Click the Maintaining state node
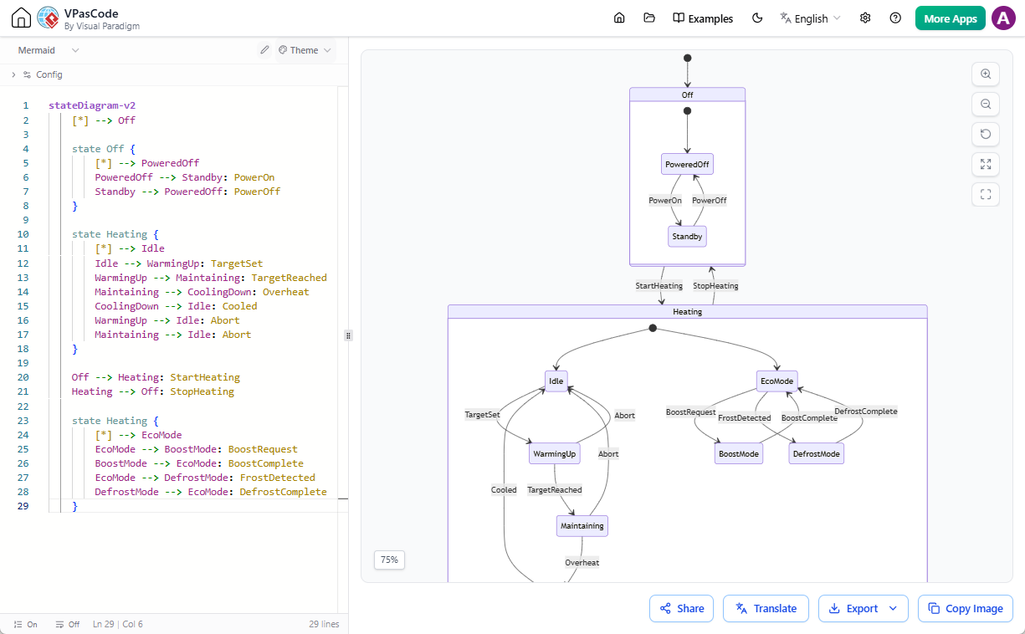This screenshot has width=1025, height=634. 582,525
